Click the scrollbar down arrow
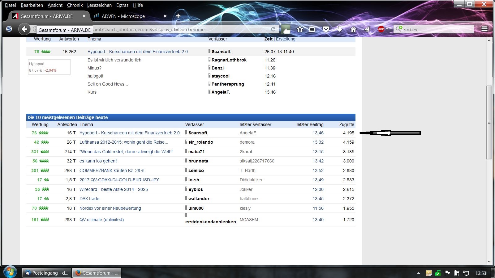The height and width of the screenshot is (278, 495). click(x=489, y=262)
